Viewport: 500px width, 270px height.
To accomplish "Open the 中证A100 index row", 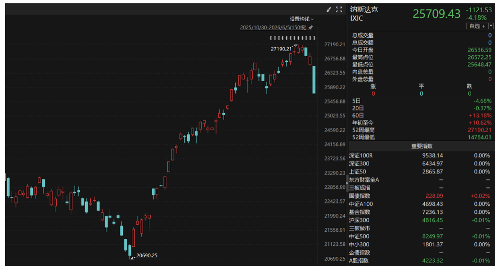I will click(422, 204).
